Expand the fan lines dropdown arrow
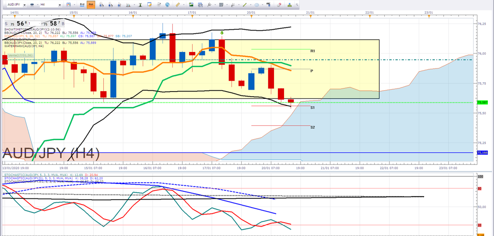Viewport: 494px width, 236px height. (239, 5)
